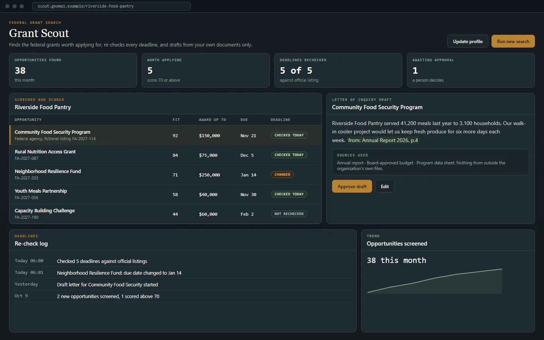Click the Deadline column header
544x340 pixels.
[280, 120]
